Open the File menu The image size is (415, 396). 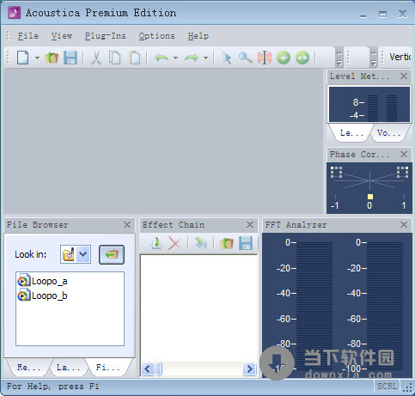28,36
